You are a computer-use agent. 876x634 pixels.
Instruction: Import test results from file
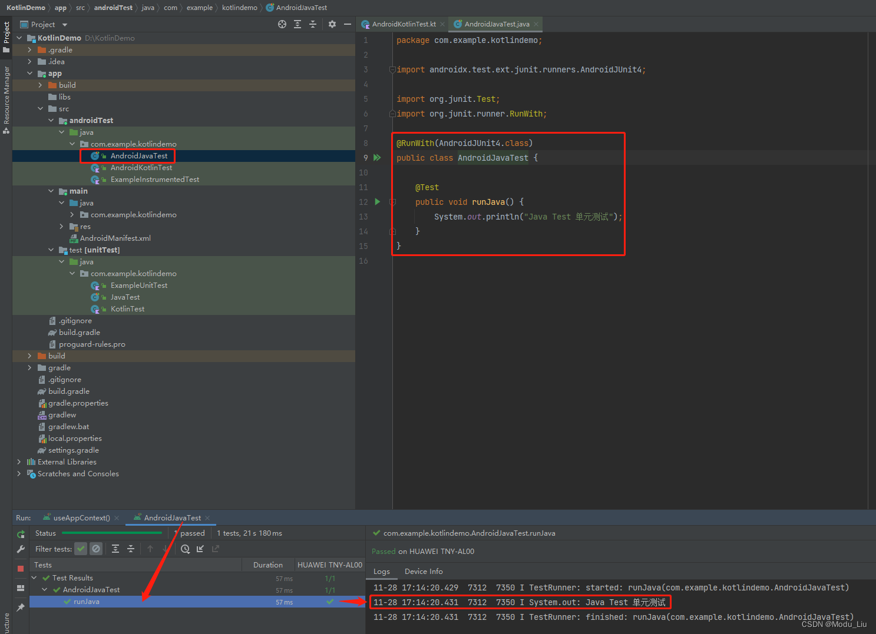pyautogui.click(x=200, y=549)
